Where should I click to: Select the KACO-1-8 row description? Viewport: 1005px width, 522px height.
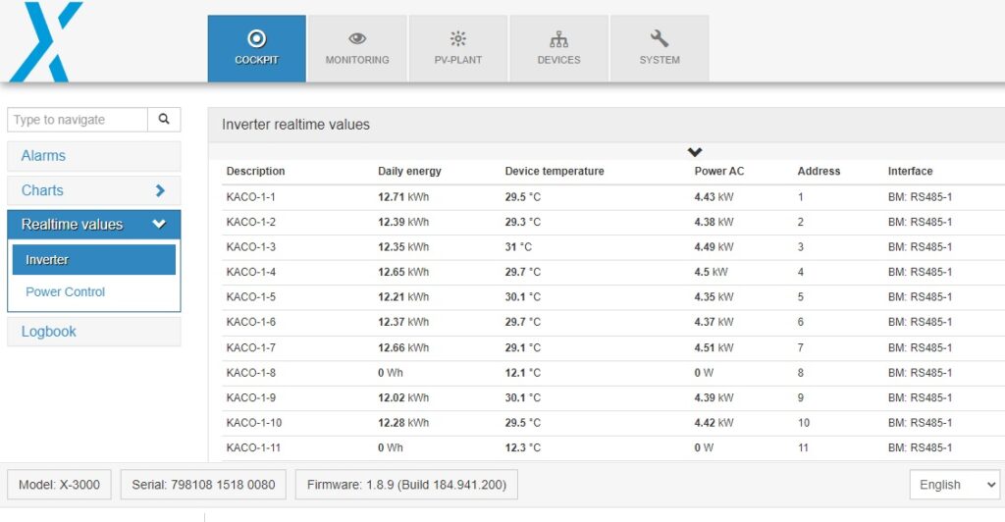point(250,372)
